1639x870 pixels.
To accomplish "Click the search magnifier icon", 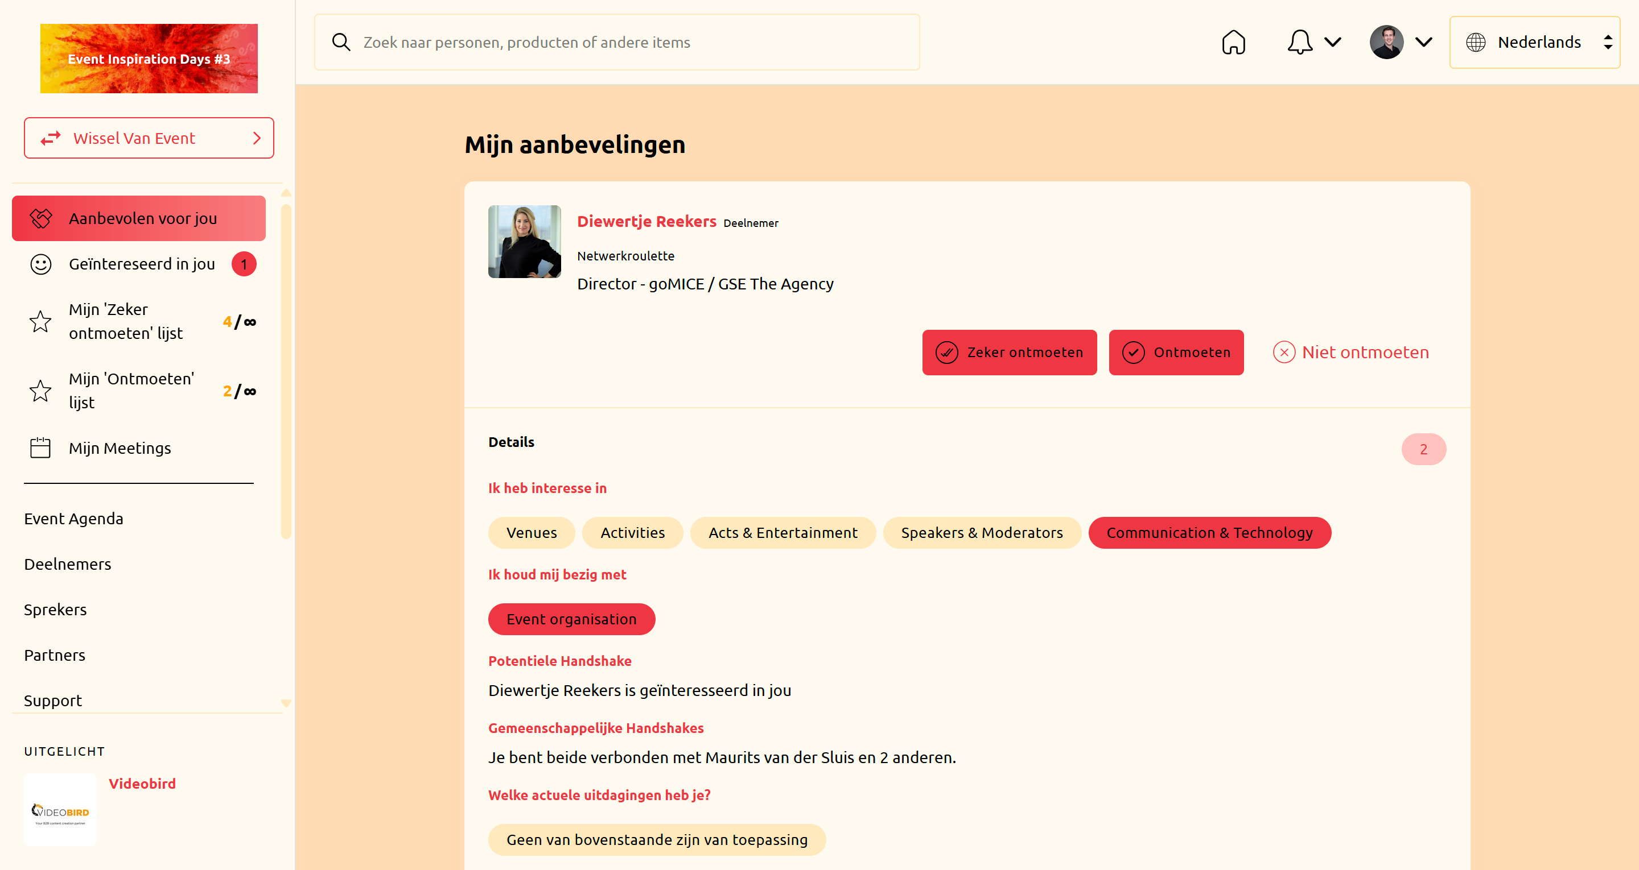I will [x=341, y=42].
